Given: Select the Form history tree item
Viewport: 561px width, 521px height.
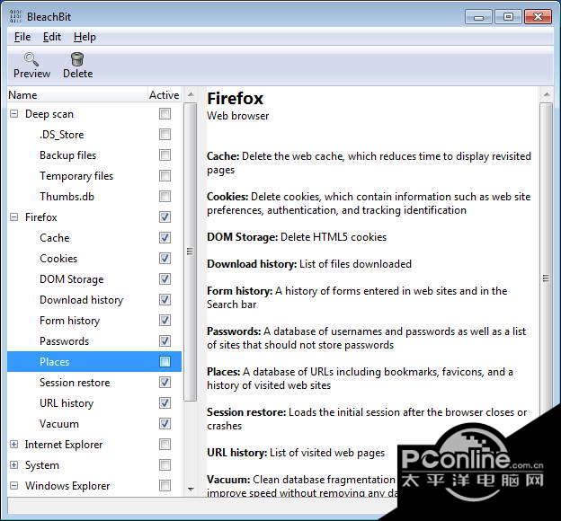Looking at the screenshot, I should [x=69, y=321].
